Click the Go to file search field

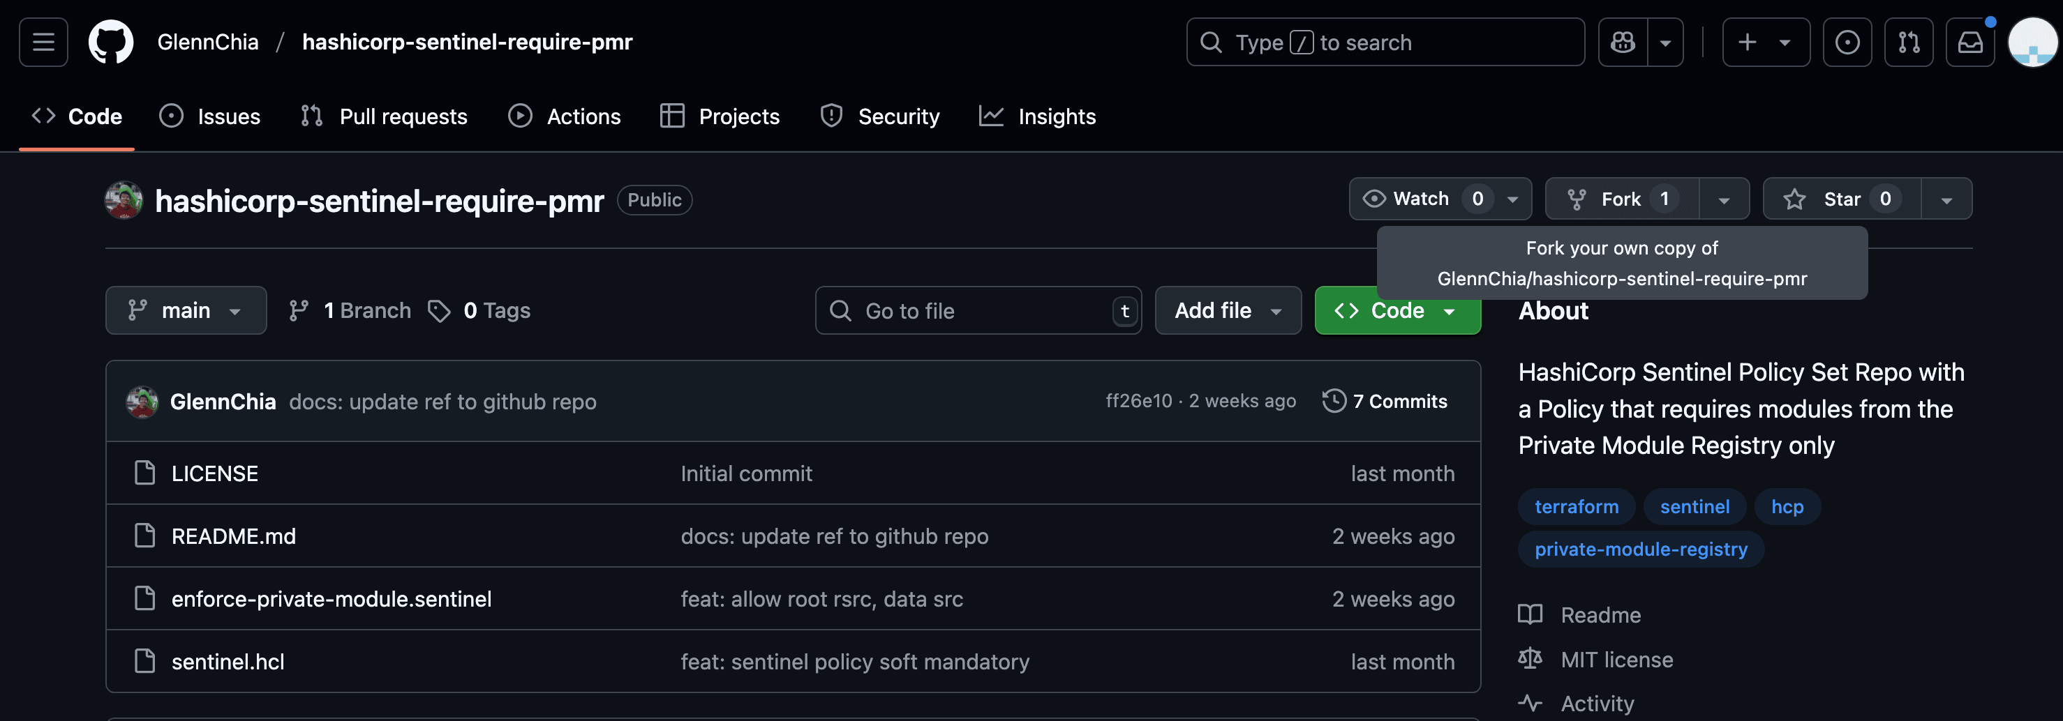pyautogui.click(x=977, y=310)
